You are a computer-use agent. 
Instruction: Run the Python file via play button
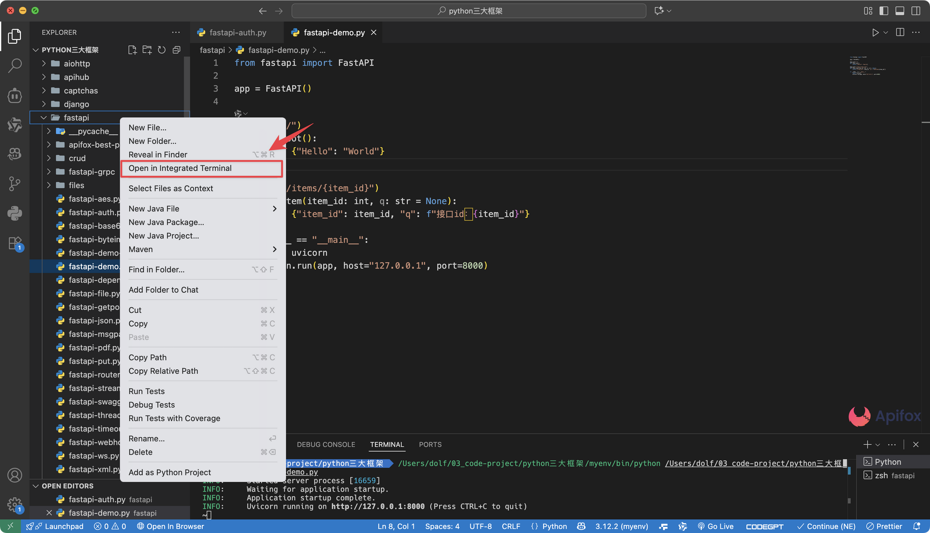pos(876,32)
